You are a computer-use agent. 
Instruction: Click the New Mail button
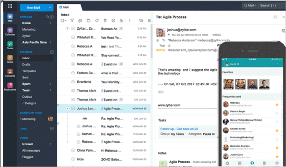(33, 8)
